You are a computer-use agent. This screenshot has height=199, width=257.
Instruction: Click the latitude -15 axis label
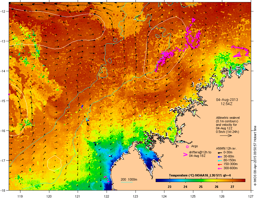3,101
